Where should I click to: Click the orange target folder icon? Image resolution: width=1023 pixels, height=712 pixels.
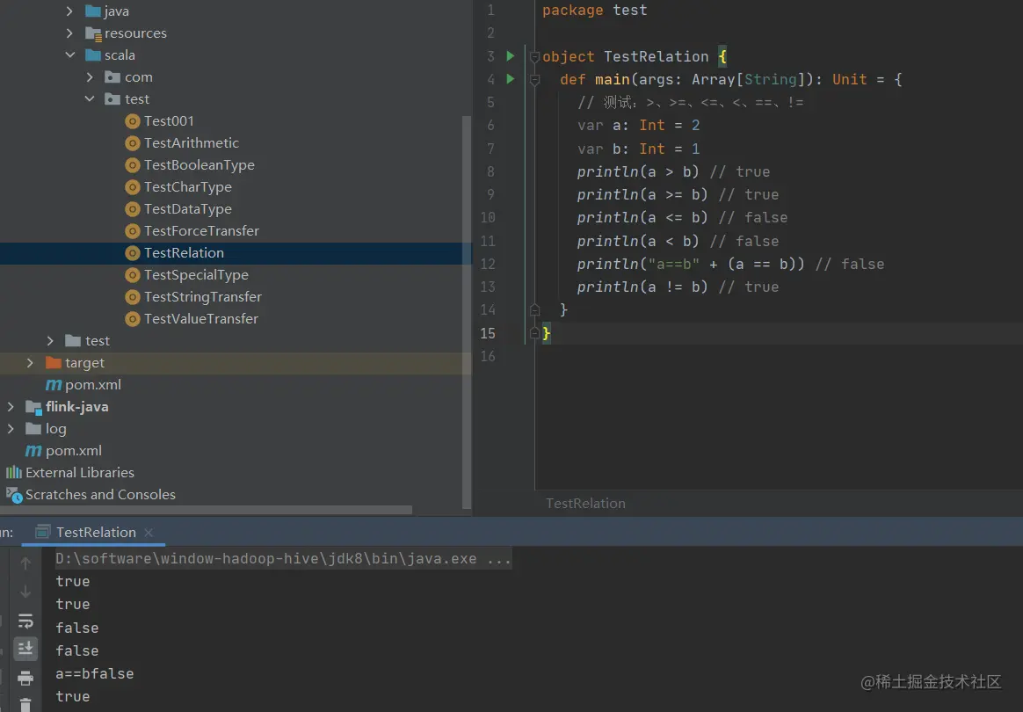[54, 362]
